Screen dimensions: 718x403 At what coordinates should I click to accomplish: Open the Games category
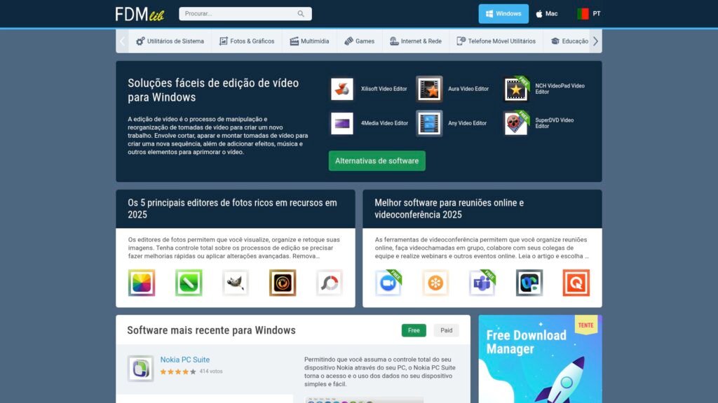tap(360, 41)
